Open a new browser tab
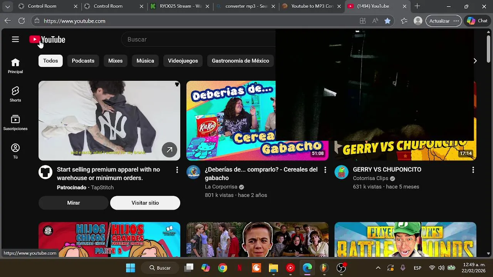The image size is (493, 277). [x=417, y=6]
